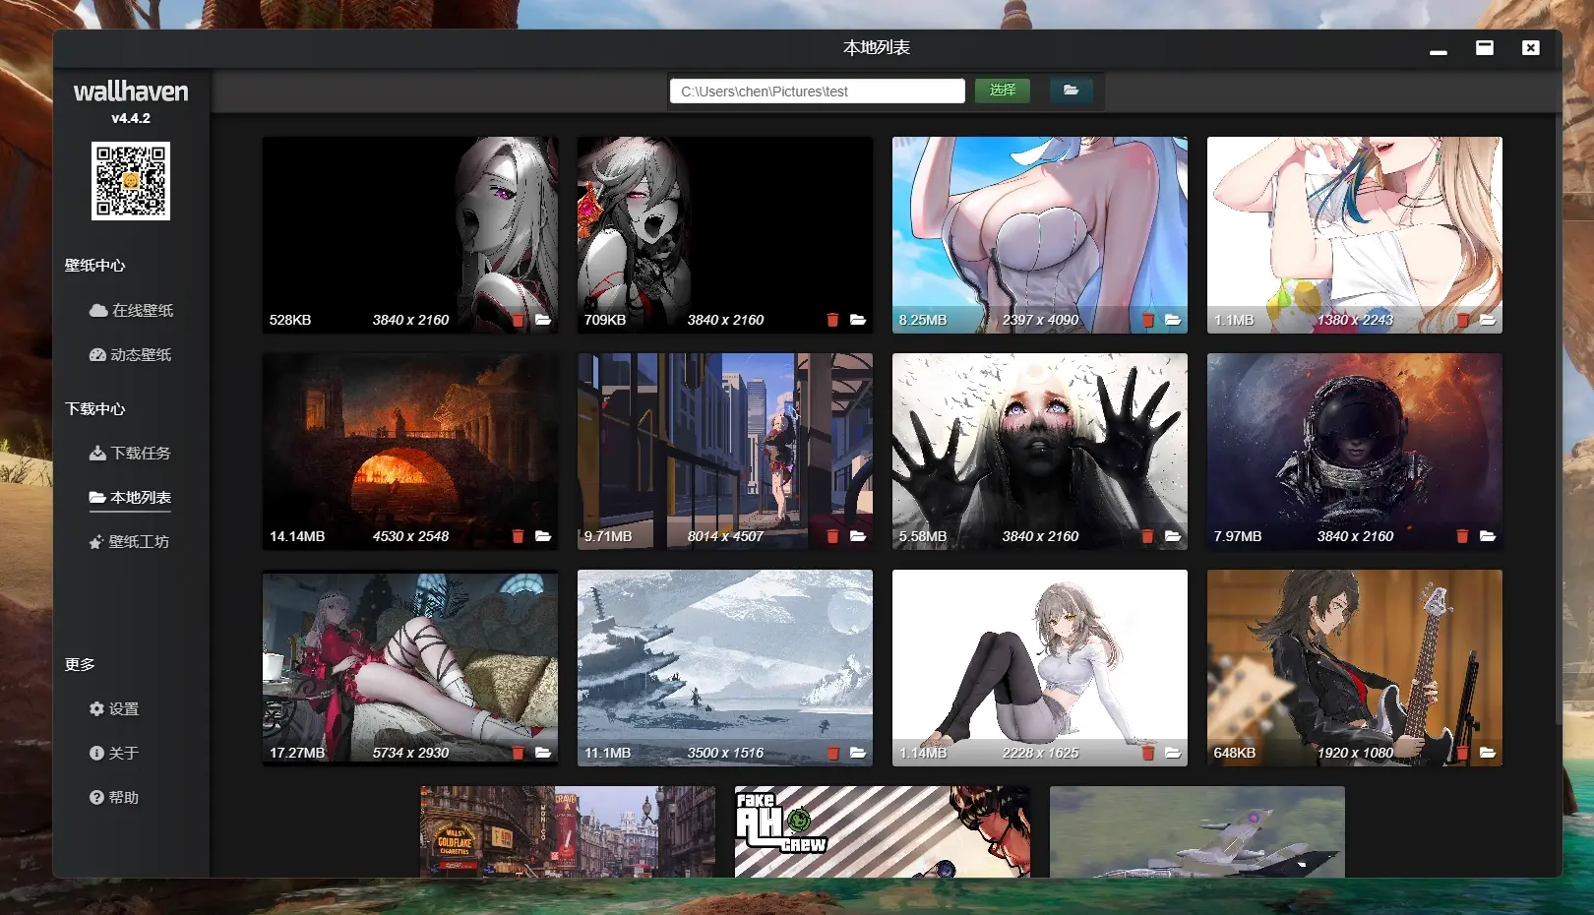The image size is (1594, 915).
Task: Delete the 1.1MB wallpaper via trash icon
Action: coord(1462,320)
